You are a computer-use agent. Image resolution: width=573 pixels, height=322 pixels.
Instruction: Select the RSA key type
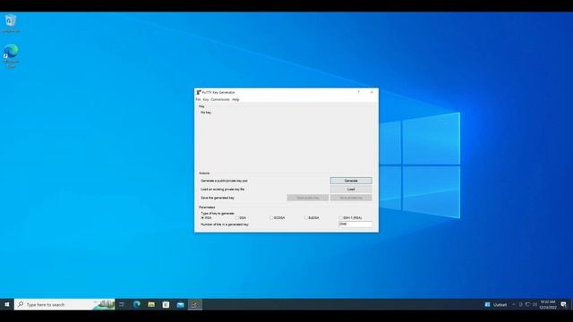pyautogui.click(x=206, y=217)
